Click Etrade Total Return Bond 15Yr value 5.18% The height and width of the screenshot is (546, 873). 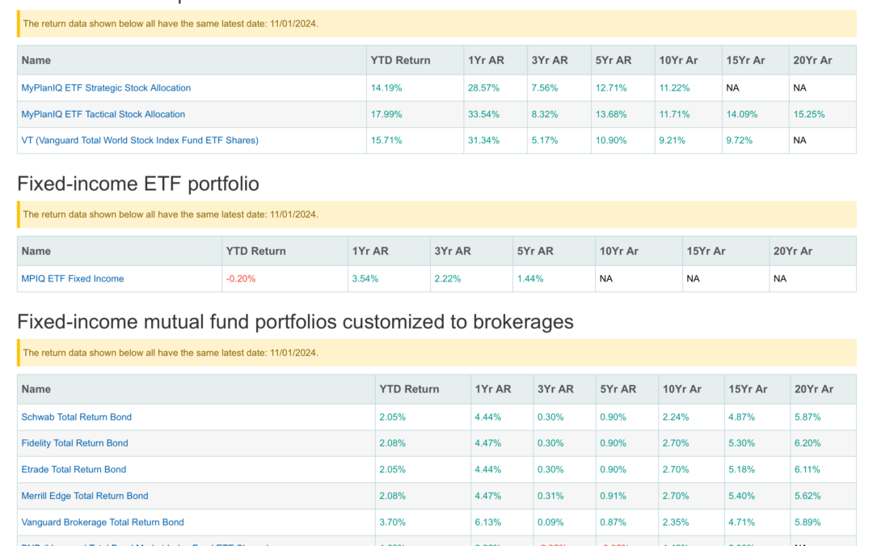(x=741, y=469)
